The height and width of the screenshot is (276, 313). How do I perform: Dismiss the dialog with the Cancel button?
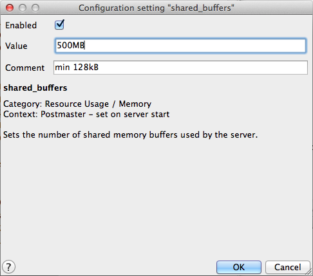[x=288, y=267]
